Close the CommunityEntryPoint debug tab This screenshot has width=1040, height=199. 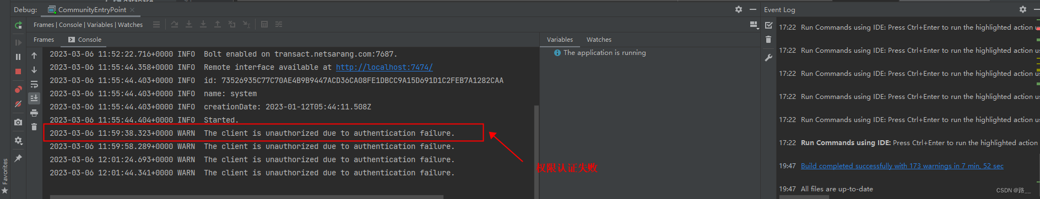pos(133,10)
